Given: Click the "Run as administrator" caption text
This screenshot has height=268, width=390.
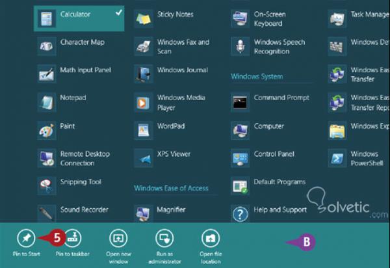Looking at the screenshot, I should point(164,258).
